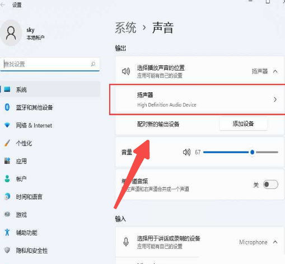The image size is (285, 264).
Task: Open 时间和语言 settings
Action: [x=50, y=196]
